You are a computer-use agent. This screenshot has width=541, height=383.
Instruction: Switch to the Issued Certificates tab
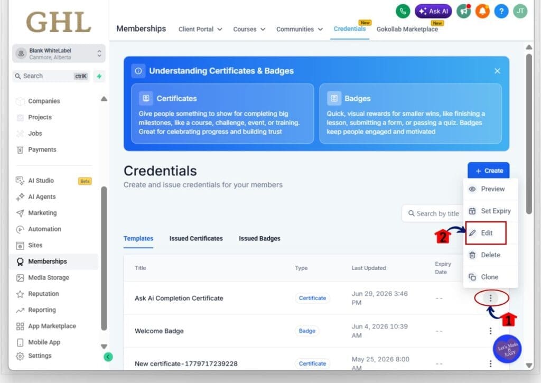pos(196,239)
